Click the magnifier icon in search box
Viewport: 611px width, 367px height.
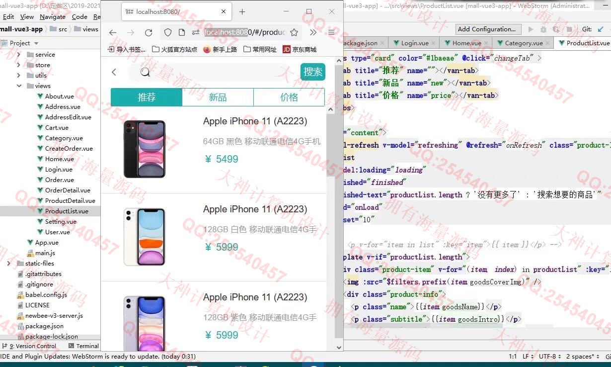pos(145,72)
